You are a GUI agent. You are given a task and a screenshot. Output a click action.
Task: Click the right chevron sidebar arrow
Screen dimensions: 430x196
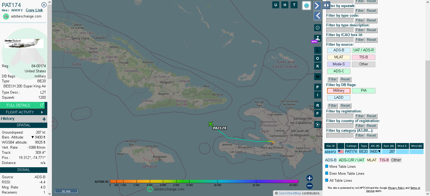tap(317, 6)
